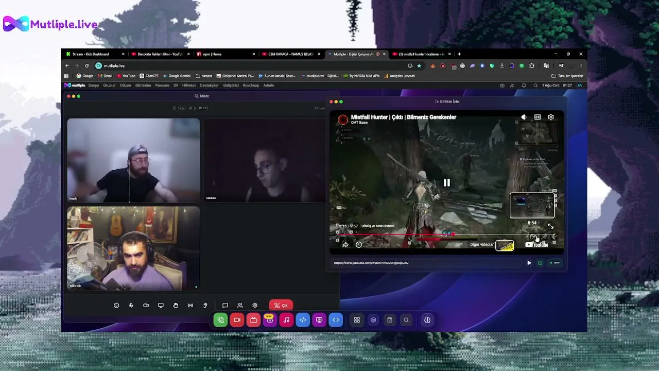659x371 pixels.
Task: Click the watch later clock on video
Action: coord(359,245)
